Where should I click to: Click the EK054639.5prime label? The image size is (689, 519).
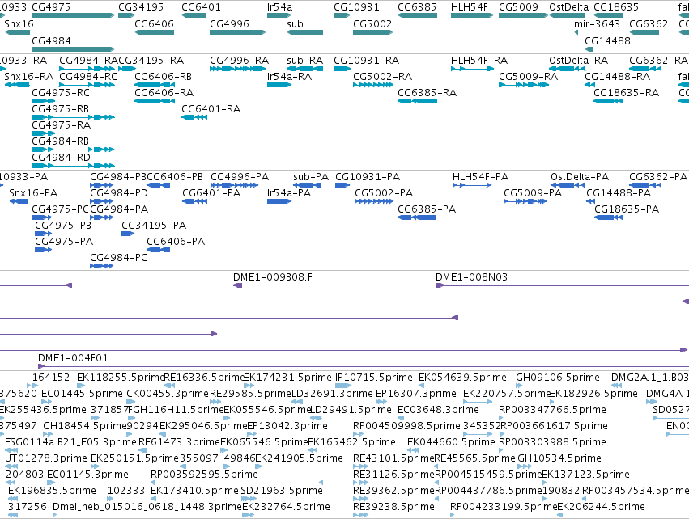click(x=462, y=378)
